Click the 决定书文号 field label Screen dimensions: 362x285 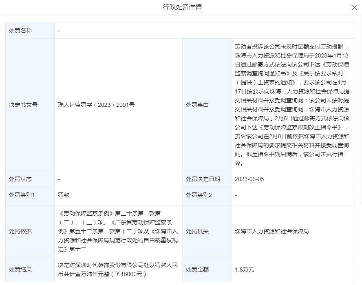[23, 105]
